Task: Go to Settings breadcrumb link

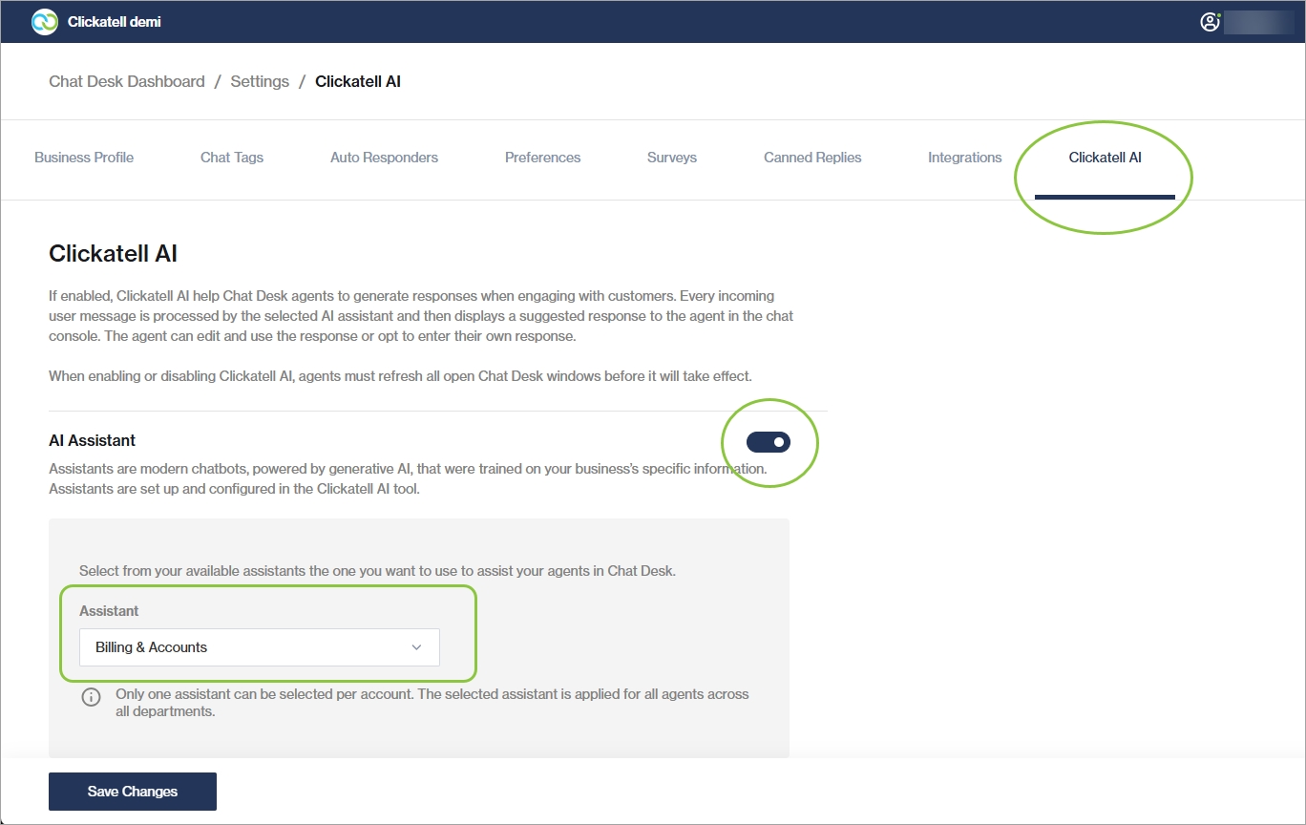Action: (x=260, y=81)
